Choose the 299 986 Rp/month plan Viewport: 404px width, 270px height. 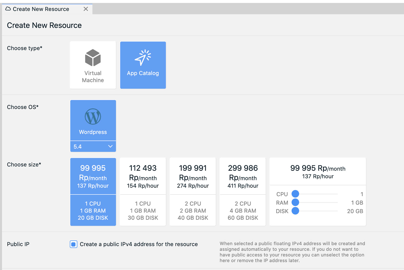[x=243, y=176]
